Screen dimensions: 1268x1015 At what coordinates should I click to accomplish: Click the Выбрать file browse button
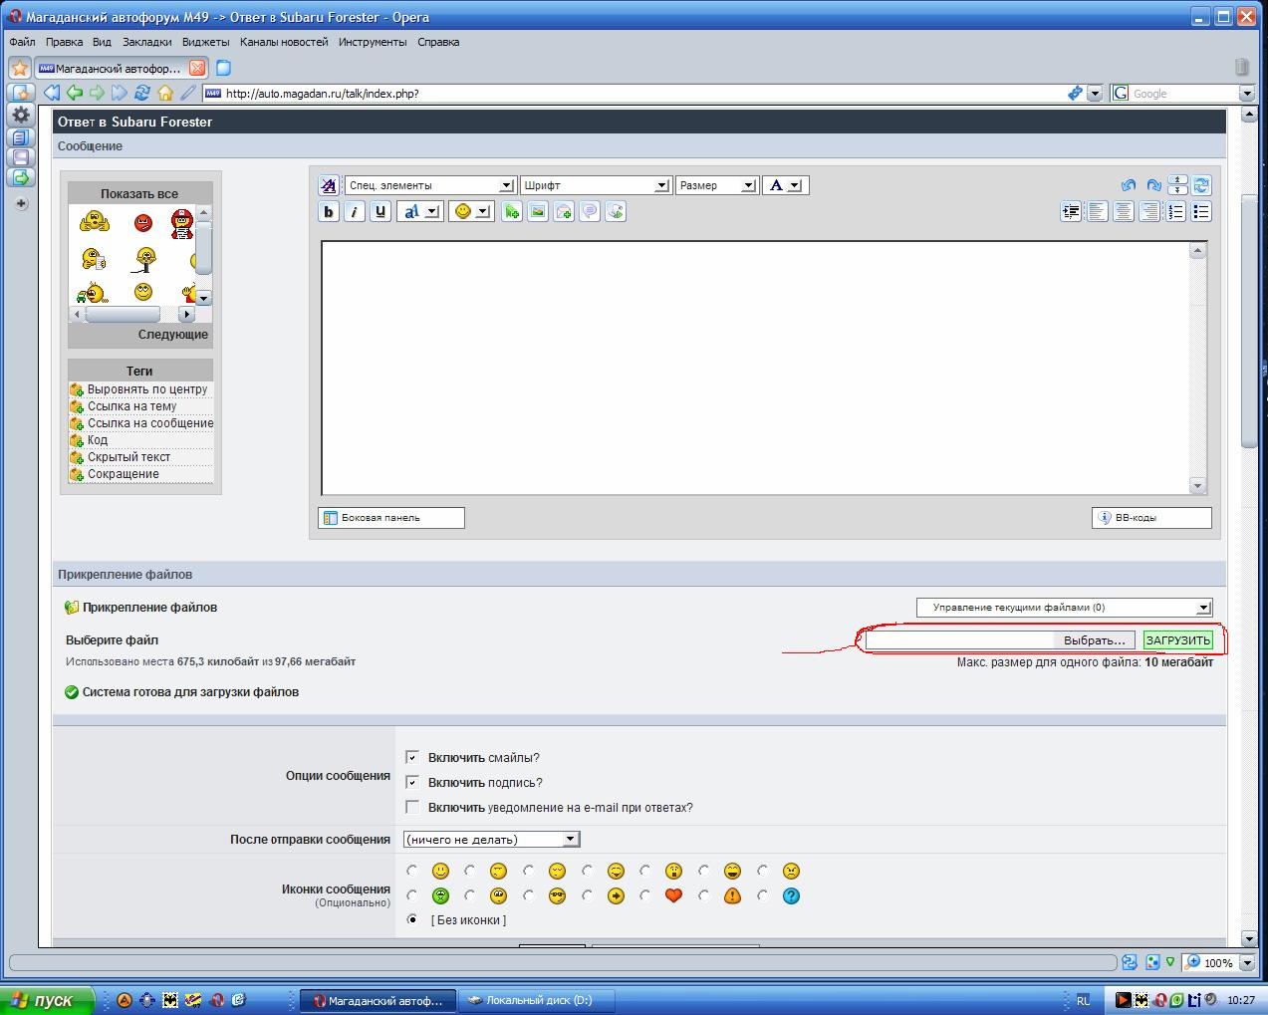[x=1094, y=640]
